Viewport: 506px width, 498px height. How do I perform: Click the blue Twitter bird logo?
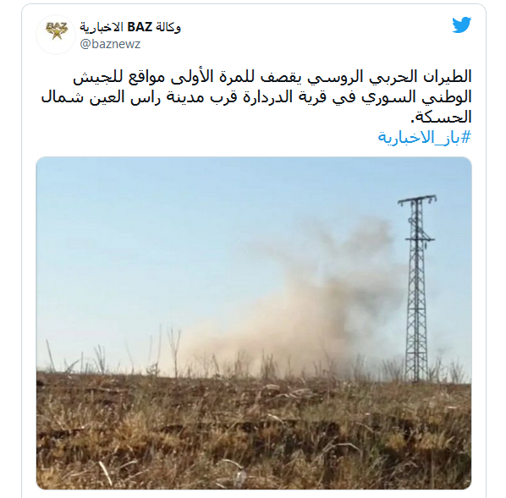461,25
